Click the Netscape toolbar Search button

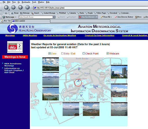61,17
